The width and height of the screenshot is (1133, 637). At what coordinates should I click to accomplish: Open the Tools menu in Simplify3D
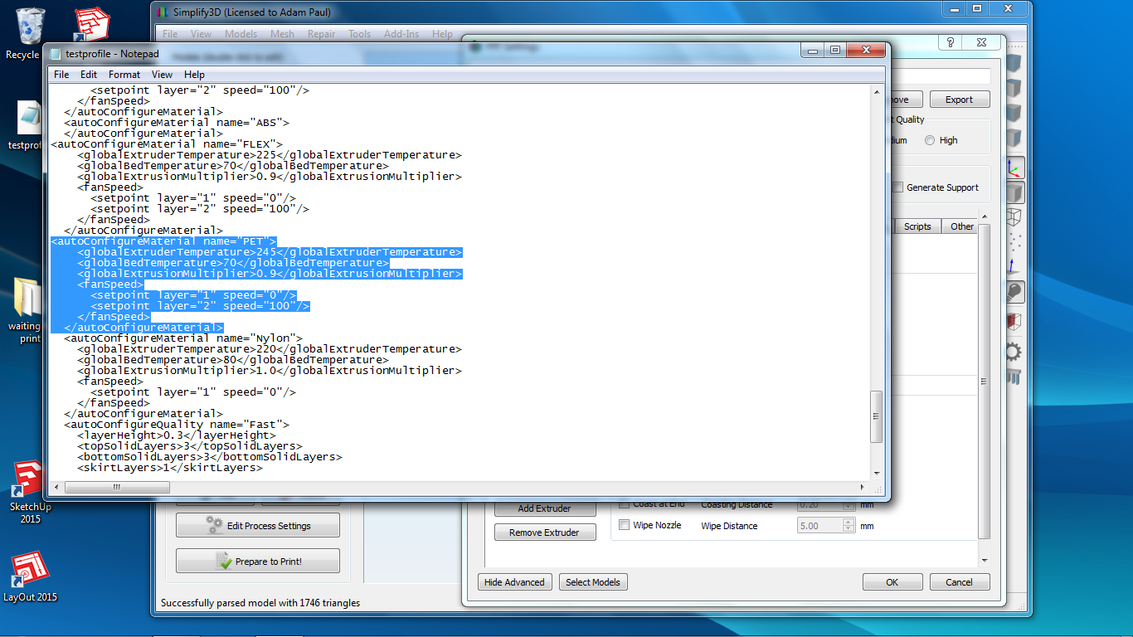pos(359,34)
